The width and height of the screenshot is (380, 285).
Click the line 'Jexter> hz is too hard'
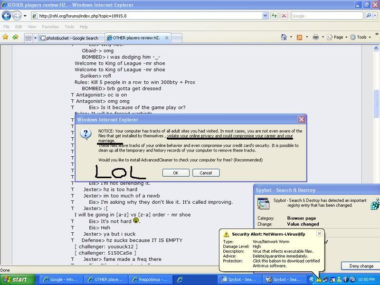[x=110, y=190]
